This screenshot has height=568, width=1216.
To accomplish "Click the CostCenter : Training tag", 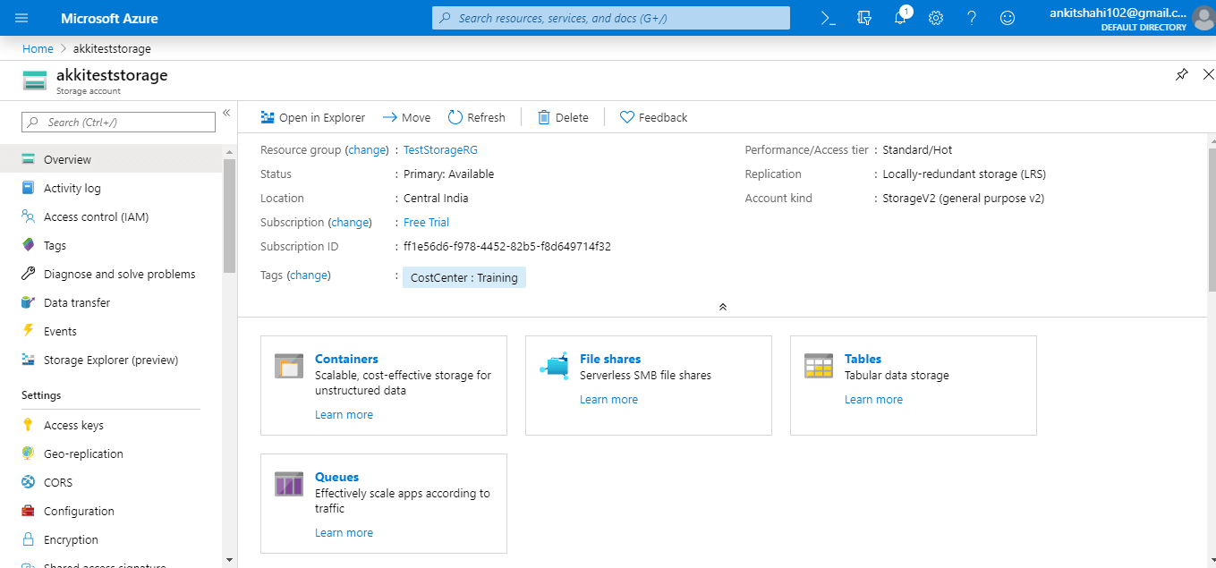I will click(463, 277).
